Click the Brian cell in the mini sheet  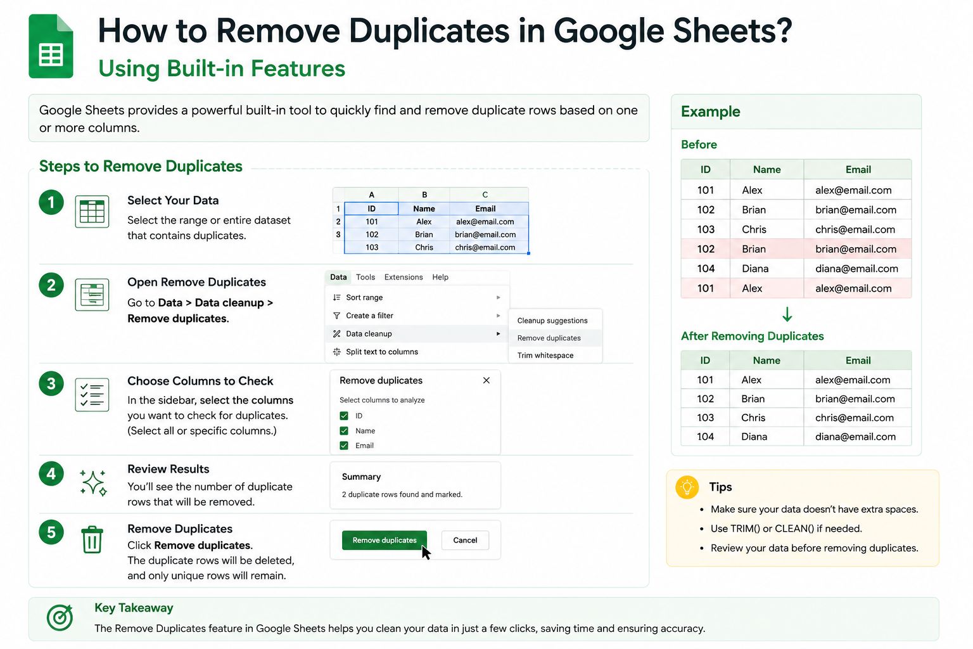coord(424,235)
